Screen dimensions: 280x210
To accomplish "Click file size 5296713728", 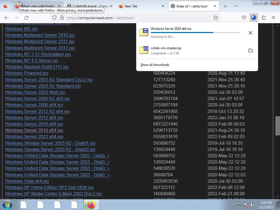I will (x=165, y=130).
